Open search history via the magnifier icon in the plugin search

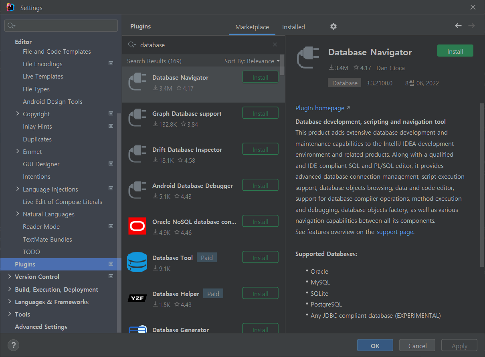(132, 44)
